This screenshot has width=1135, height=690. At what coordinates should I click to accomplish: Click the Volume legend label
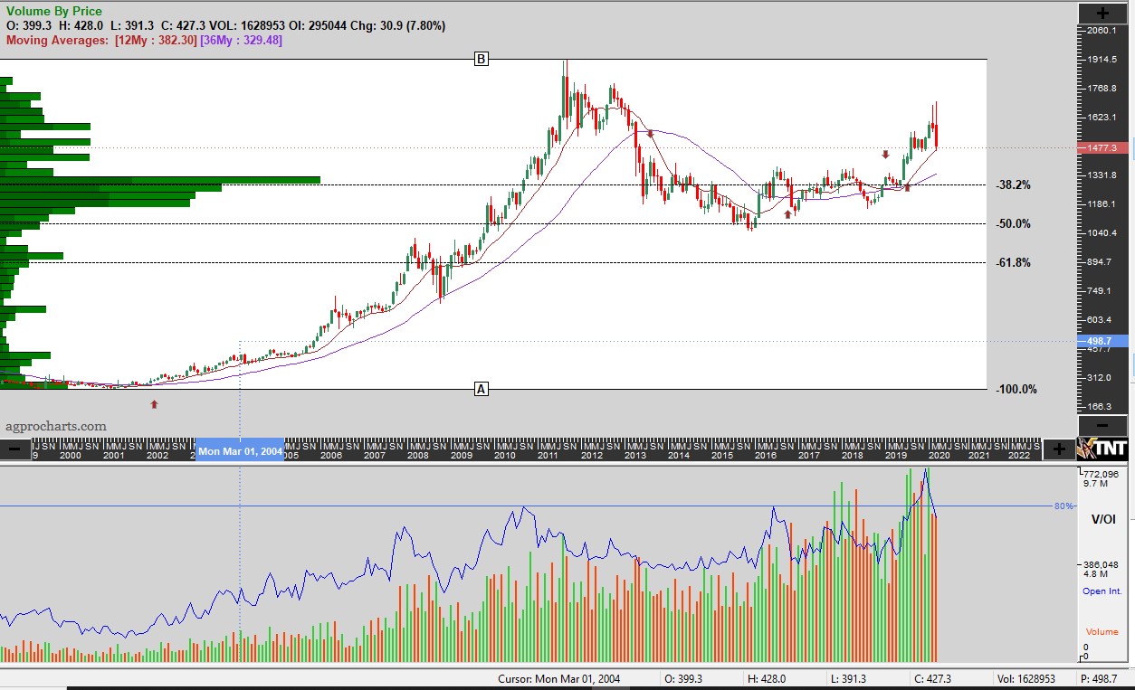1102,631
